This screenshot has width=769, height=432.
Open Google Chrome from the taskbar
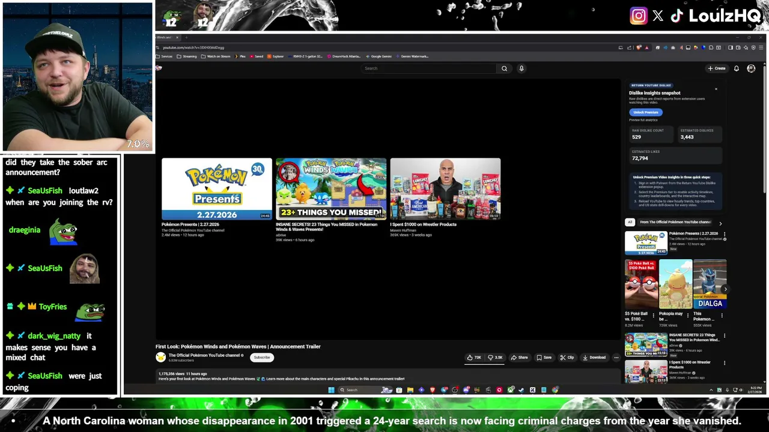coord(555,390)
